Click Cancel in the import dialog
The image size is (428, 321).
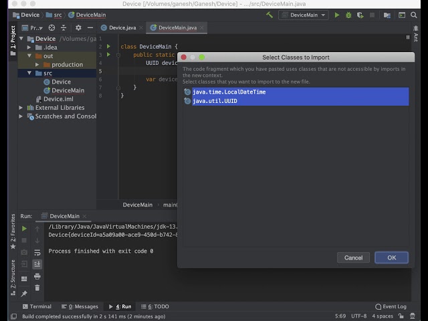pos(353,257)
